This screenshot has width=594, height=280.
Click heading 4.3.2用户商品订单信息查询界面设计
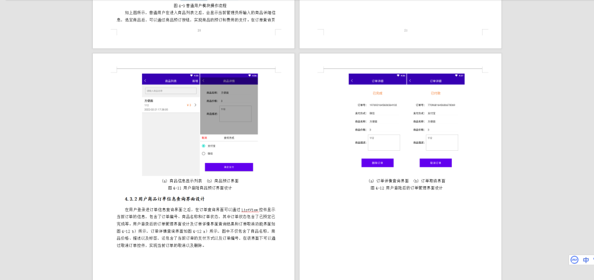pos(165,199)
